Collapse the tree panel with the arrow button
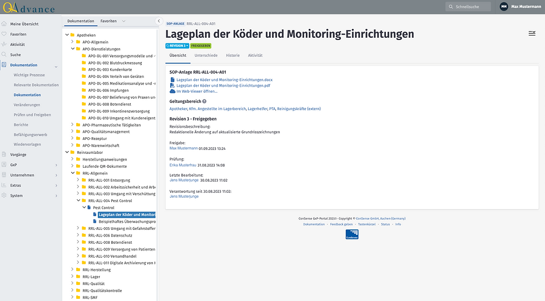 (159, 21)
